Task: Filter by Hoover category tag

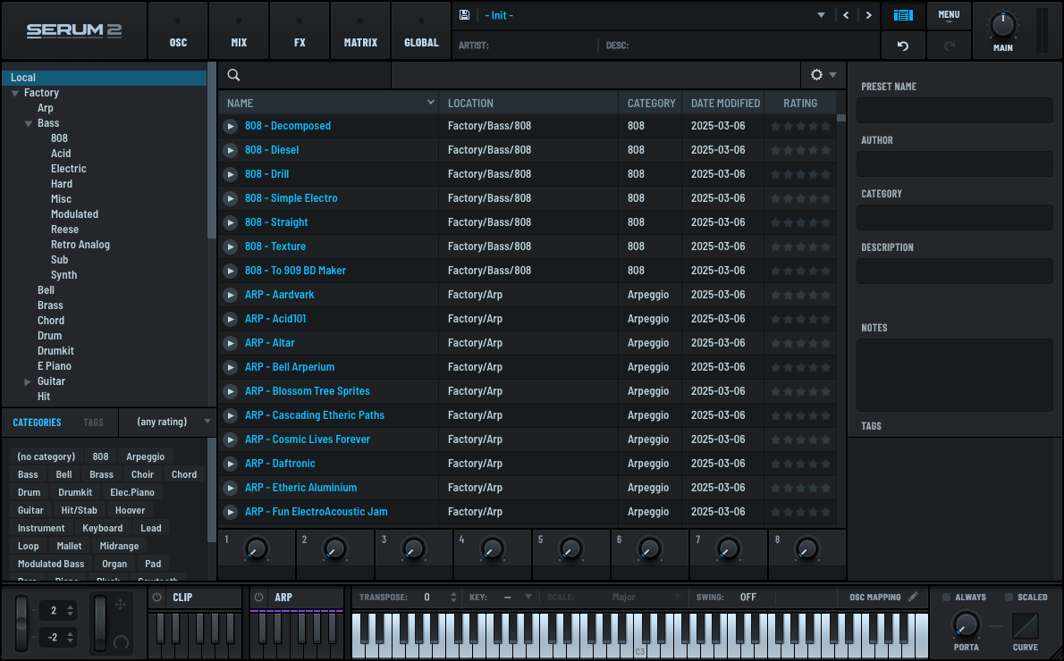Action: coord(130,511)
